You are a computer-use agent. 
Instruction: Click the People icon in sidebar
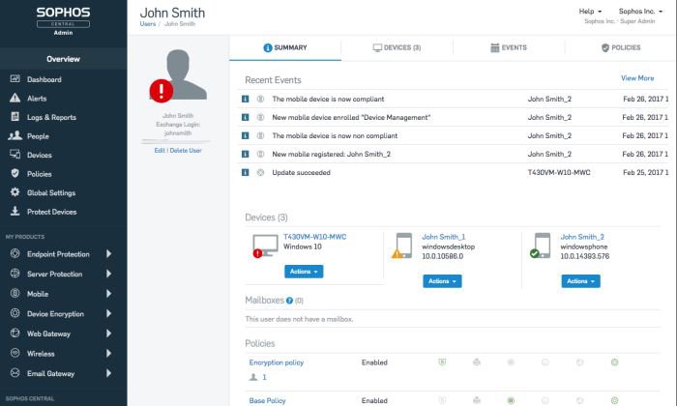(15, 135)
